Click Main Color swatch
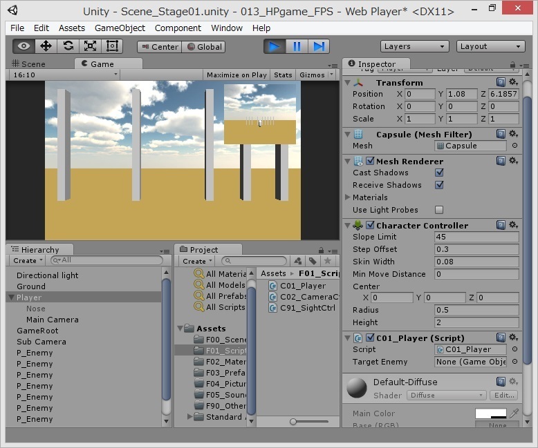 click(491, 413)
